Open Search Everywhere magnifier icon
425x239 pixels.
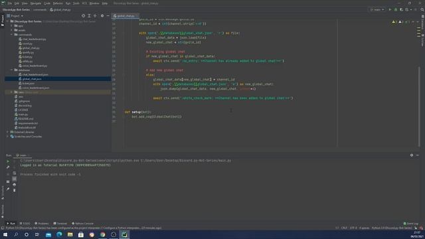pos(422,9)
